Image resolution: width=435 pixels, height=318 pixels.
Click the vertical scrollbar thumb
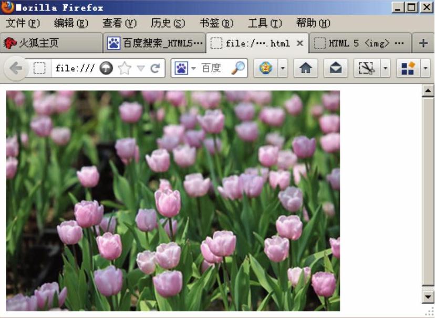(x=428, y=191)
